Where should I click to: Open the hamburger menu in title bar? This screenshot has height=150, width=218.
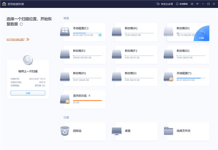197,4
